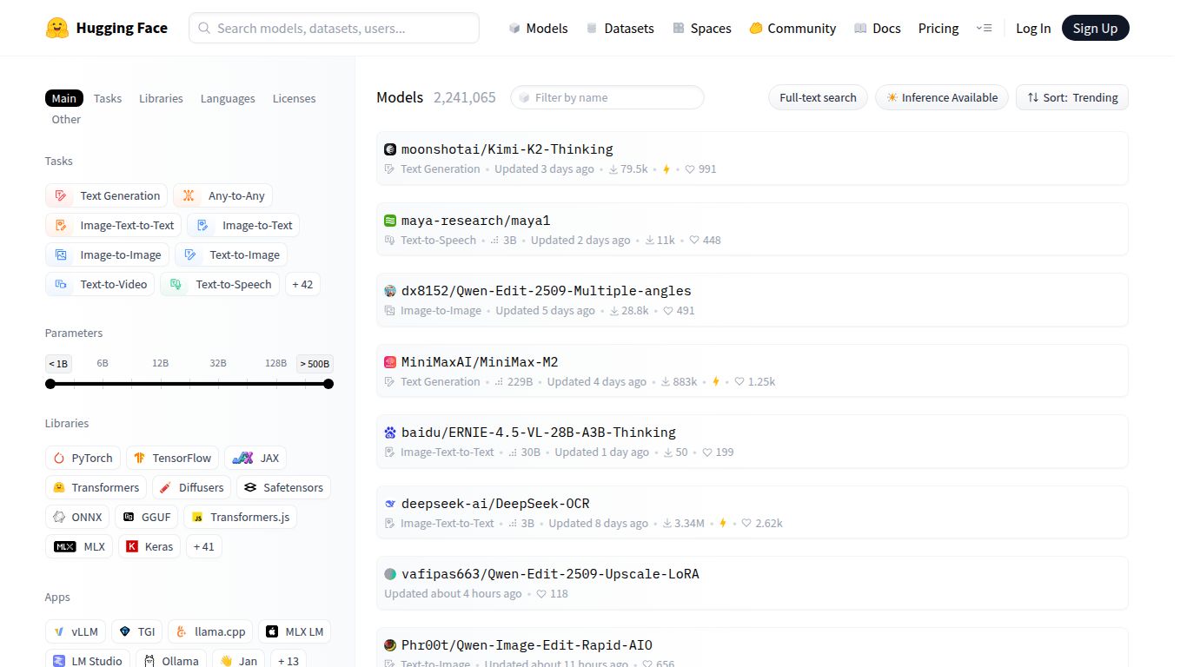This screenshot has width=1187, height=667.
Task: Click the dx8152 avatar icon
Action: (x=390, y=291)
